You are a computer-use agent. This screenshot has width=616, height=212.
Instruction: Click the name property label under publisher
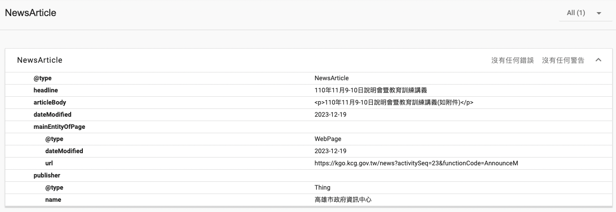coord(53,200)
